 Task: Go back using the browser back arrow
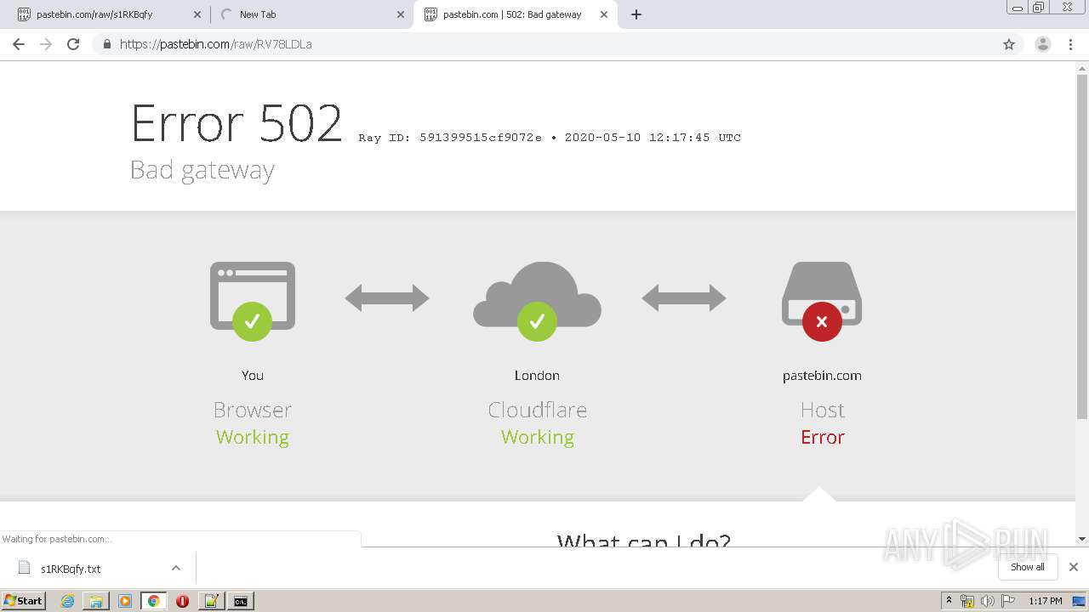click(19, 44)
